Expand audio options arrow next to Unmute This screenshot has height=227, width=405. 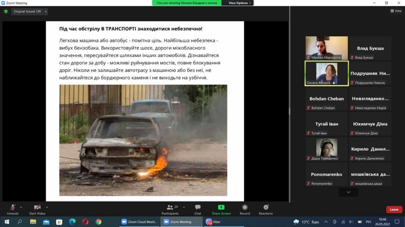click(x=21, y=207)
